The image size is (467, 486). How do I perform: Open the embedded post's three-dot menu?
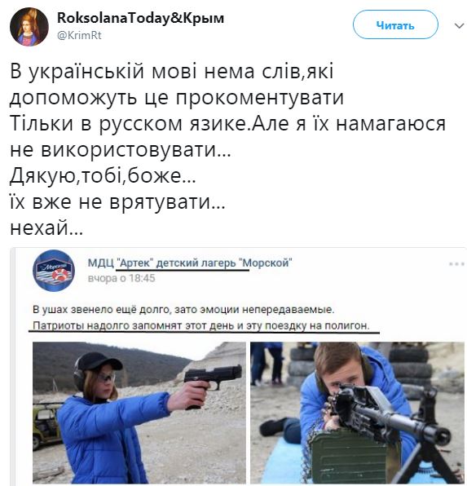click(456, 264)
